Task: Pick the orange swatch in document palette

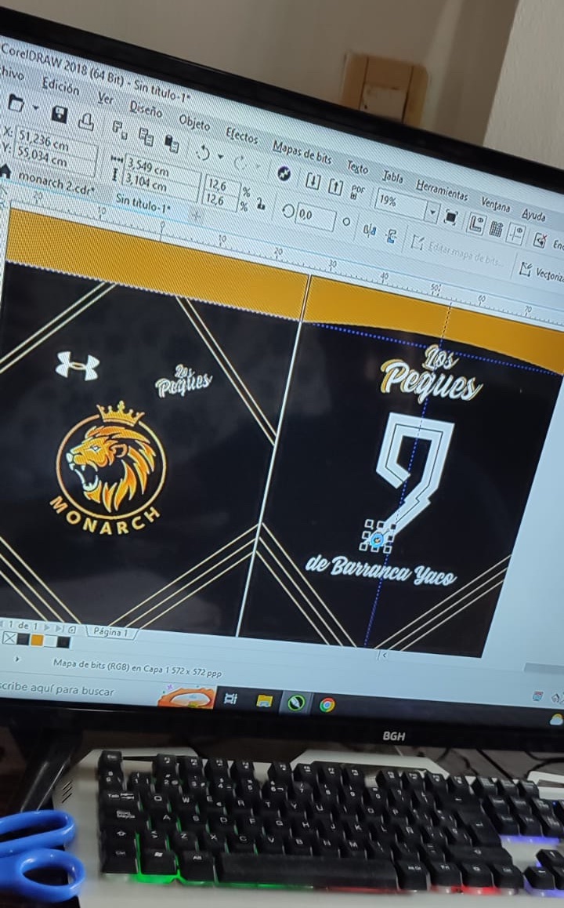Action: [x=36, y=641]
